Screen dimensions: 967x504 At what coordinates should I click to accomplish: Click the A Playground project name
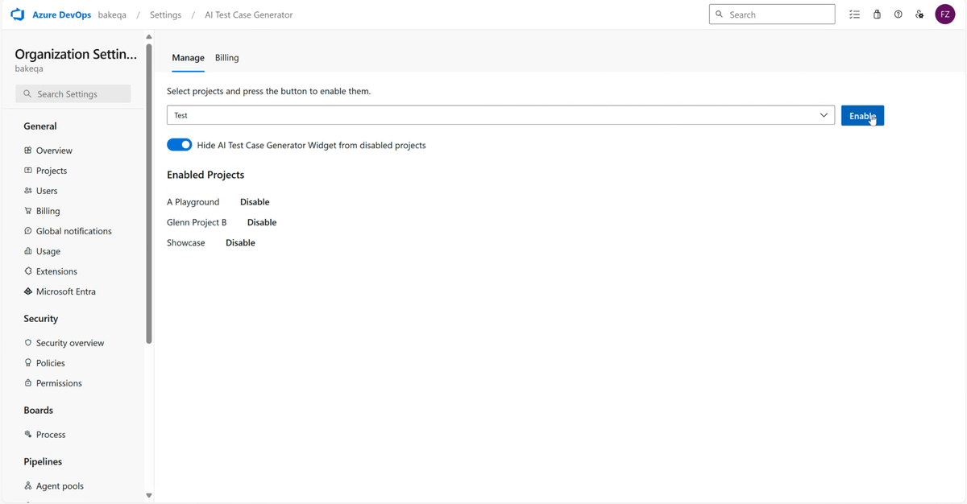(x=193, y=202)
